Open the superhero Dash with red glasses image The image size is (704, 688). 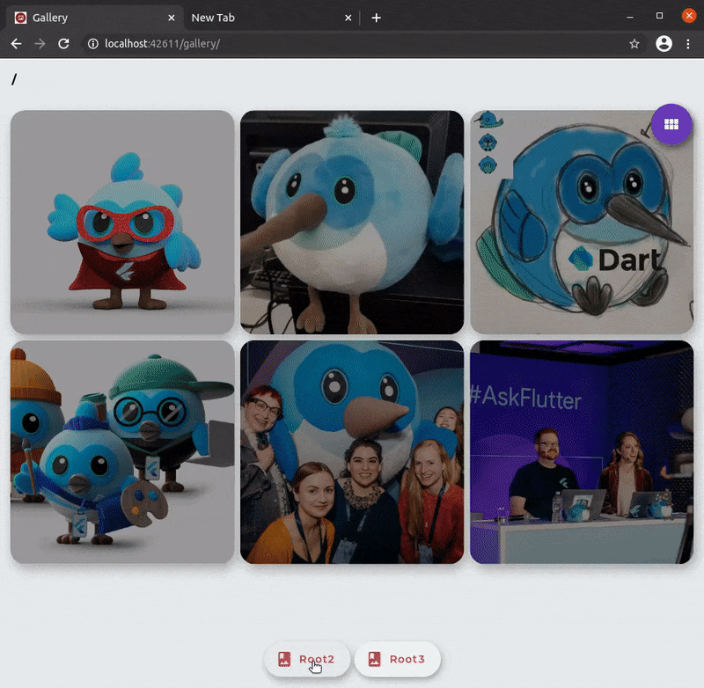122,223
